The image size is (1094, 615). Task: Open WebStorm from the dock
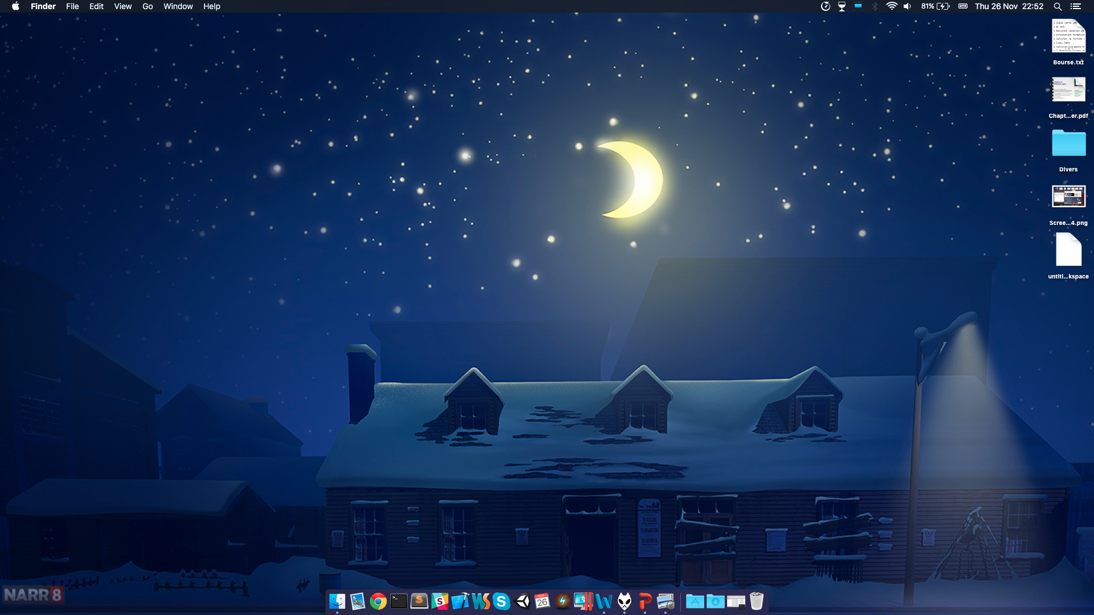[x=481, y=601]
